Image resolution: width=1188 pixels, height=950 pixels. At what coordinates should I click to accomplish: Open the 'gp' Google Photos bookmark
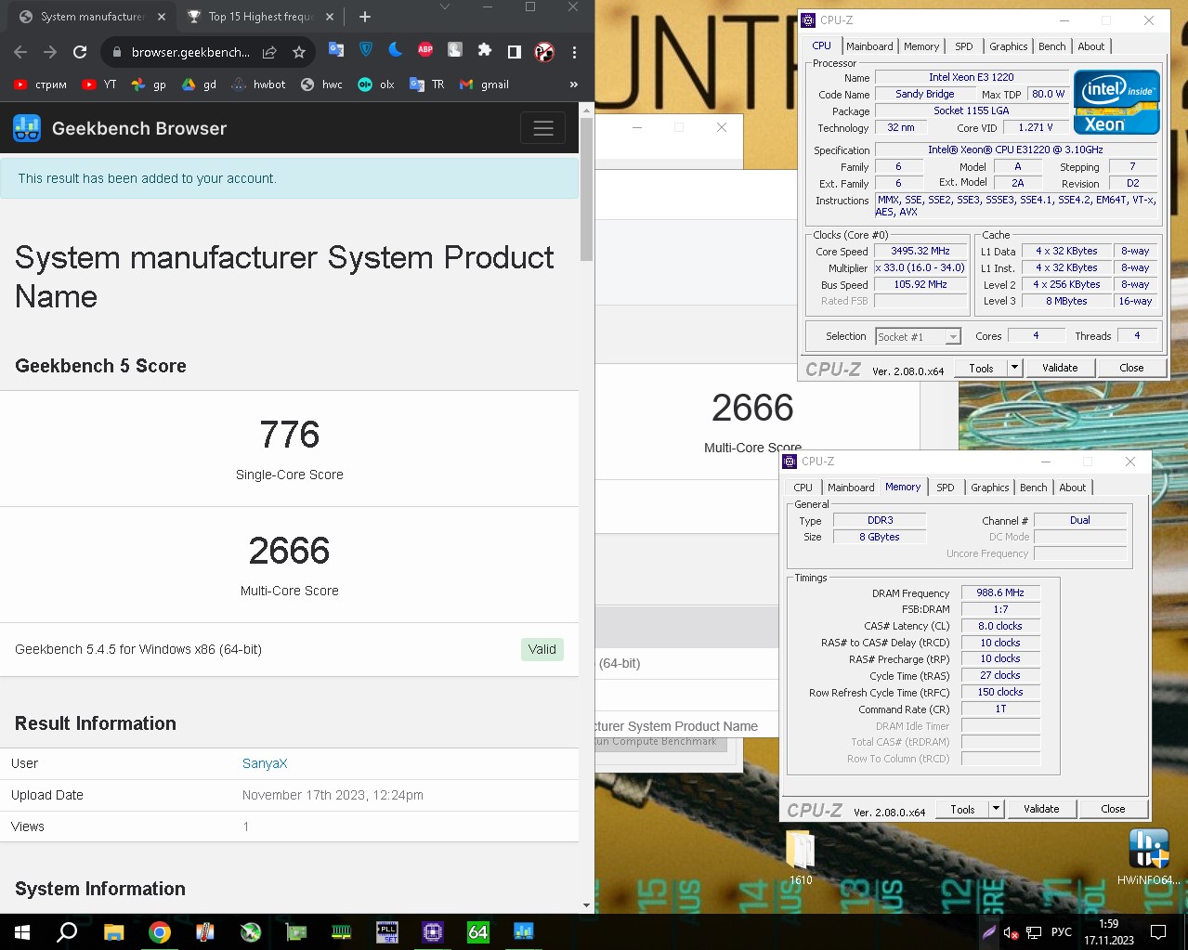149,85
